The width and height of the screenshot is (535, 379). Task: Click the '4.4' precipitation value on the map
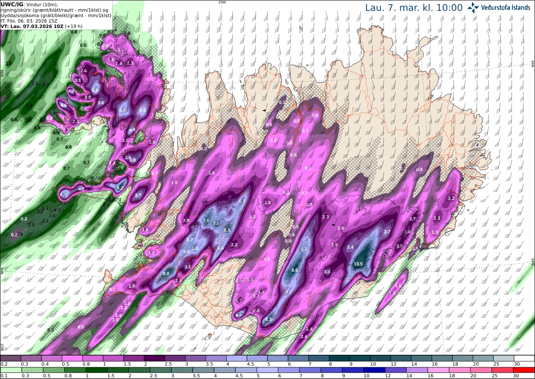[x=132, y=130]
